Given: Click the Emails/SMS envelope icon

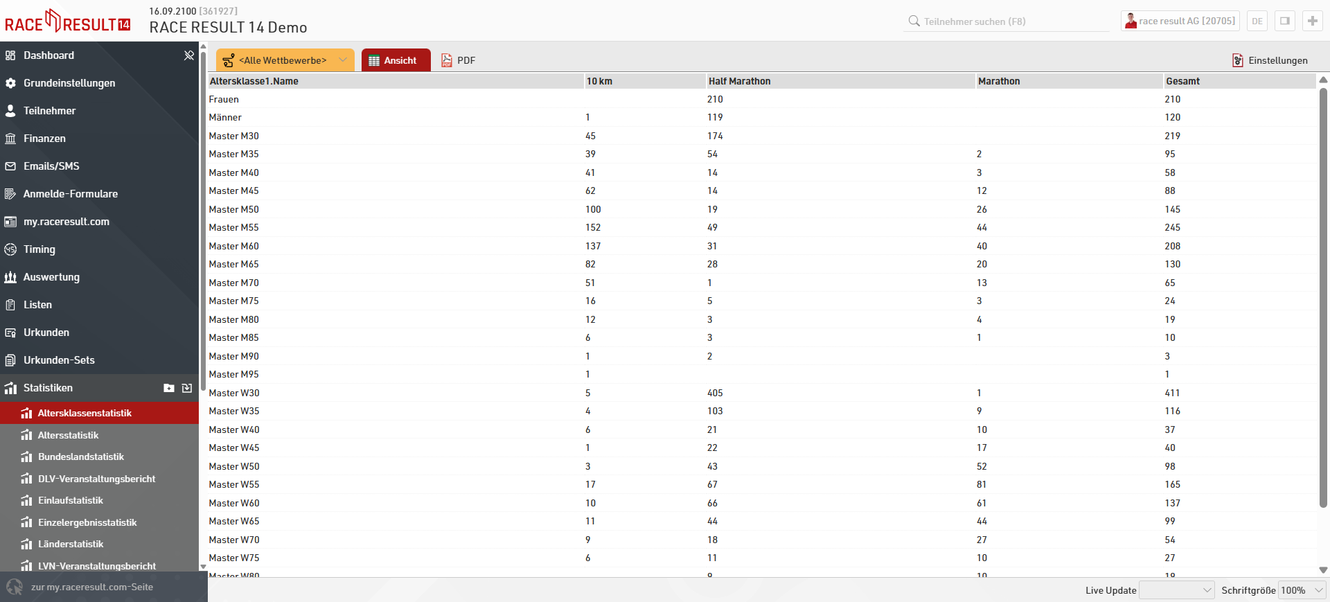Looking at the screenshot, I should (x=10, y=166).
